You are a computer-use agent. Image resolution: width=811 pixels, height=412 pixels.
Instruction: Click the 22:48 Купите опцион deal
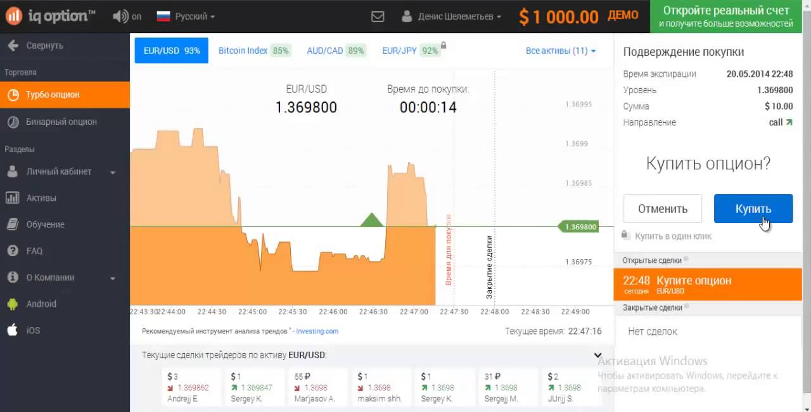coord(708,284)
